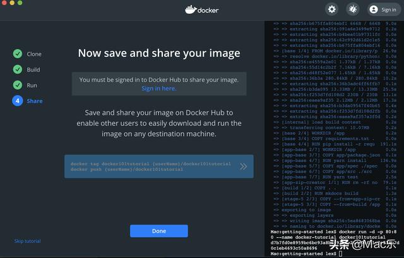Click the 'docker run -d -p 80:8' terminal line

click(x=334, y=231)
